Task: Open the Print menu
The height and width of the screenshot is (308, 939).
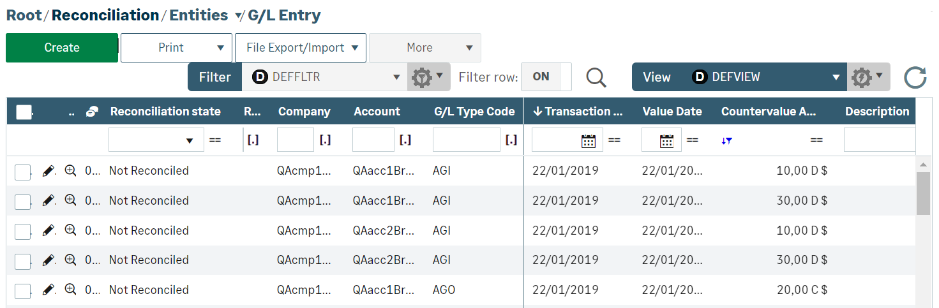Action: pyautogui.click(x=177, y=48)
